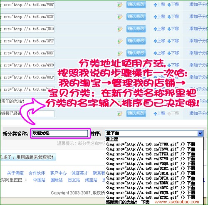
Task: Click edit icon in KOK category row
Action: pyautogui.click(x=120, y=53)
